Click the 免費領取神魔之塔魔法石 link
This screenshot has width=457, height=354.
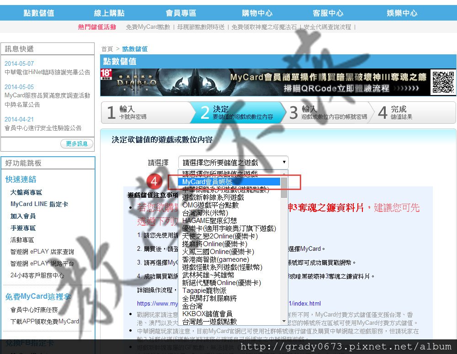264,27
